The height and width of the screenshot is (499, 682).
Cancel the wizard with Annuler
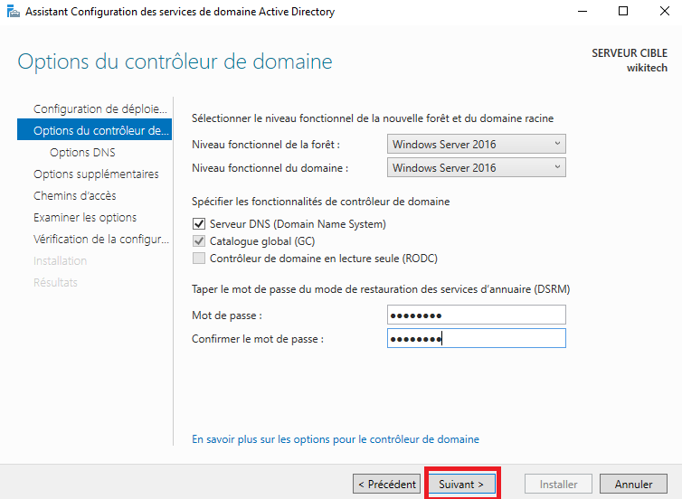pyautogui.click(x=633, y=485)
